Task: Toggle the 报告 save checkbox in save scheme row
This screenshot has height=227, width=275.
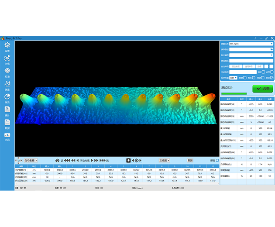Action: tap(254, 78)
